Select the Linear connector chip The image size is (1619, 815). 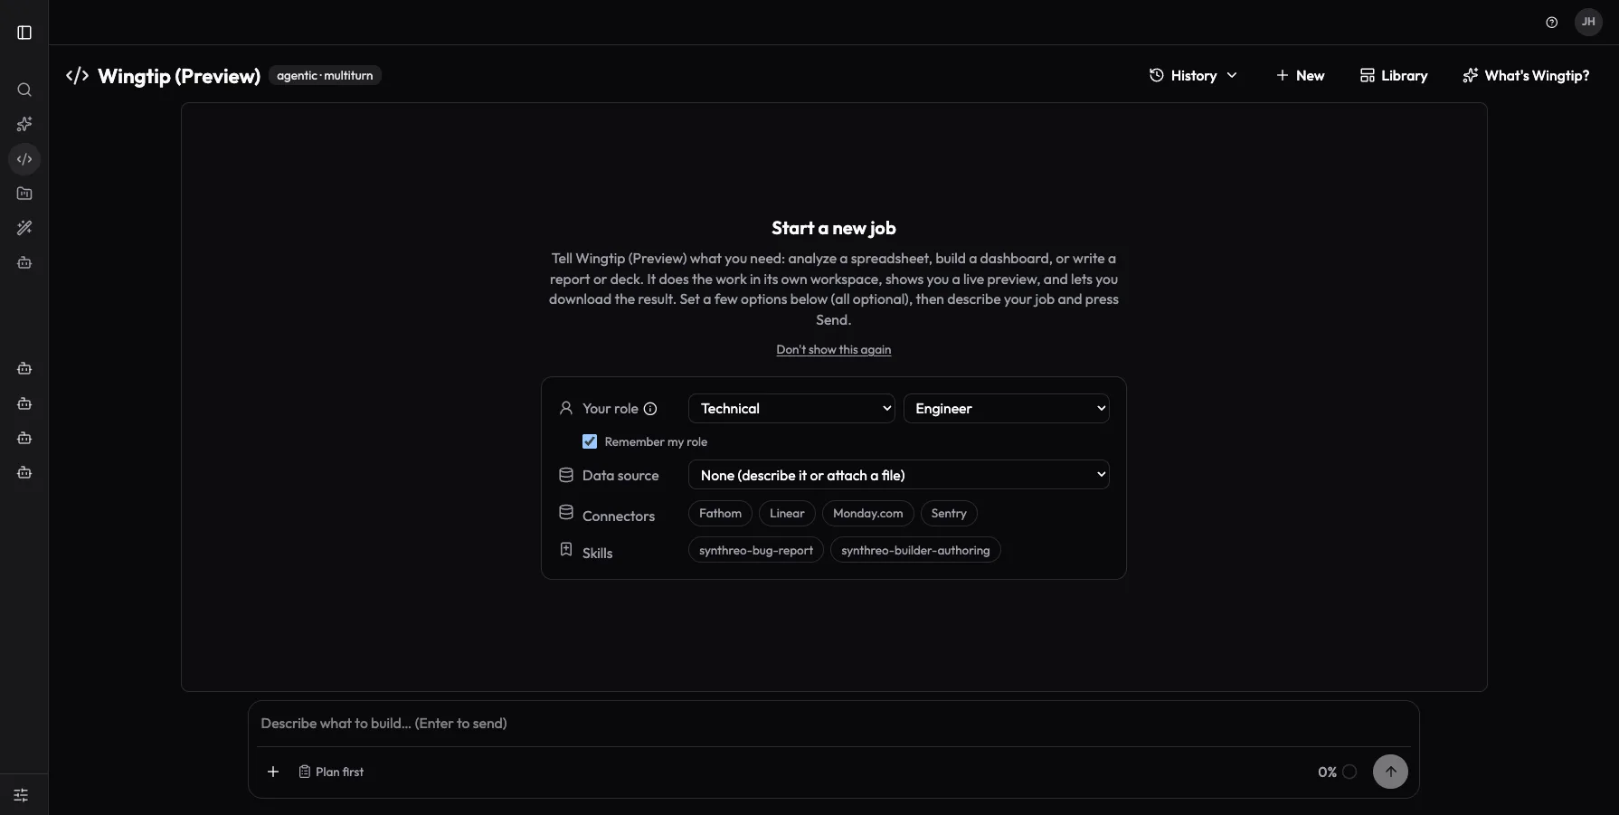[787, 514]
